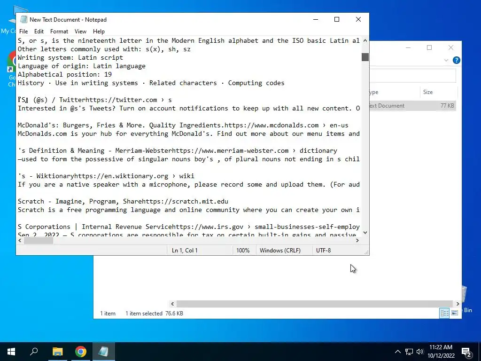Open the Notepad File menu
481x361 pixels.
[23, 31]
